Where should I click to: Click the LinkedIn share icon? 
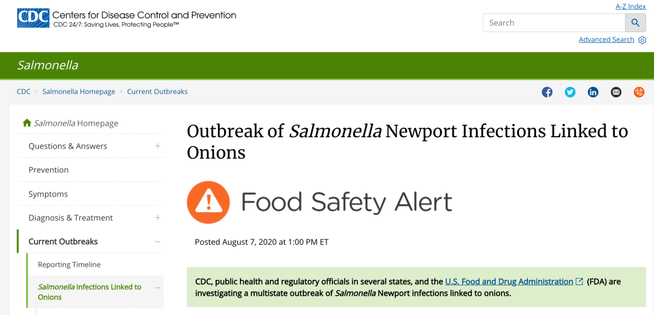click(x=593, y=92)
